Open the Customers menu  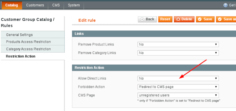tap(35, 5)
